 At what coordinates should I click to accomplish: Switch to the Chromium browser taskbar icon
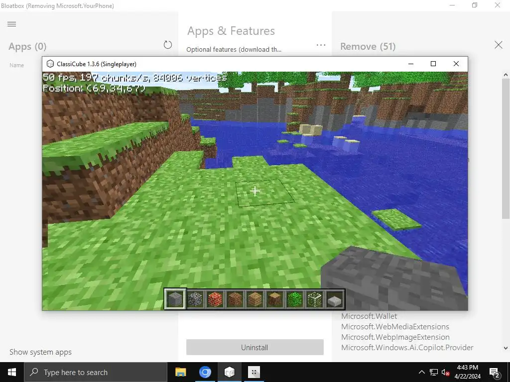[x=205, y=372]
